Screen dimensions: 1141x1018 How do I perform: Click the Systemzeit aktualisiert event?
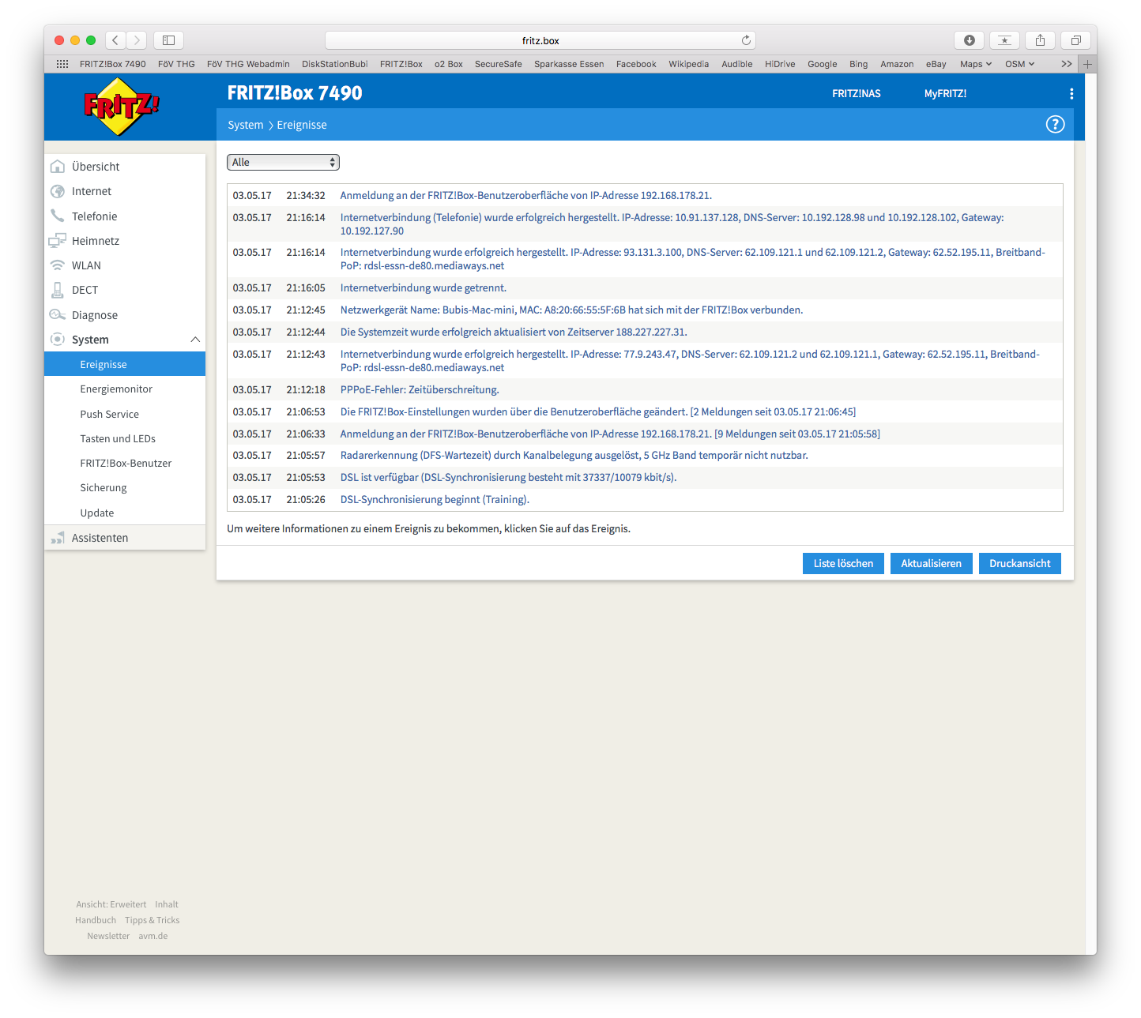pos(514,332)
